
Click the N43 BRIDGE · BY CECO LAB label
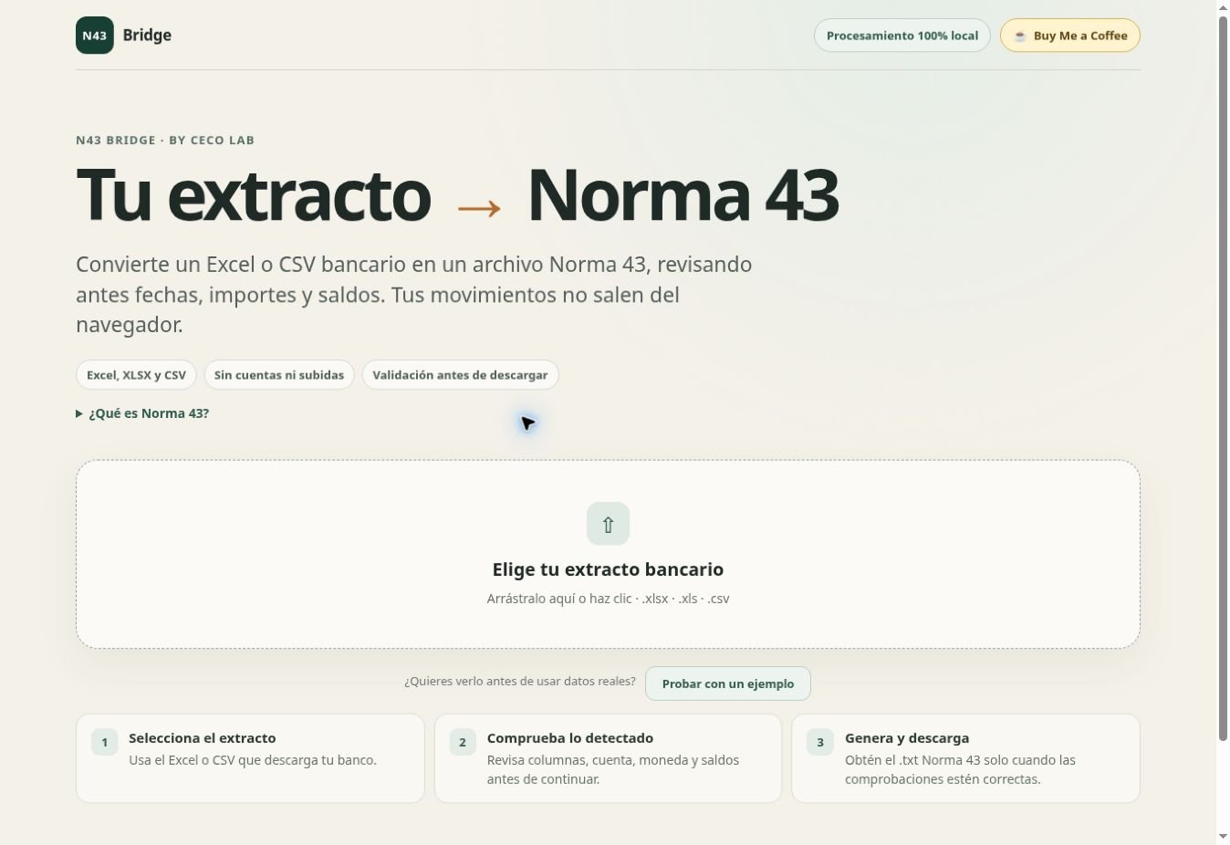click(165, 141)
